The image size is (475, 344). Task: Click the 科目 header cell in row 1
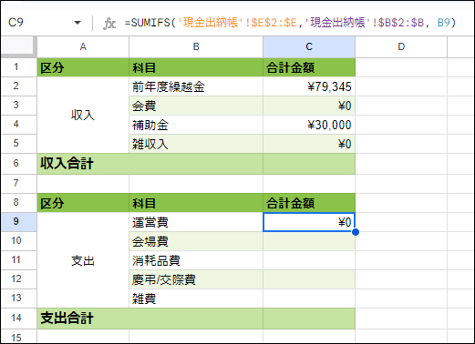196,67
